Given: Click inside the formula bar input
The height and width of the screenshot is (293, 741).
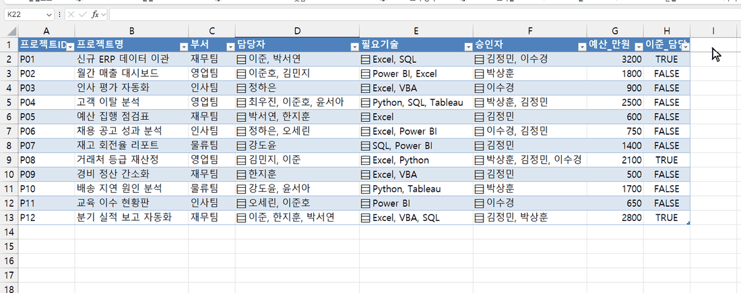Looking at the screenshot, I should (x=424, y=14).
